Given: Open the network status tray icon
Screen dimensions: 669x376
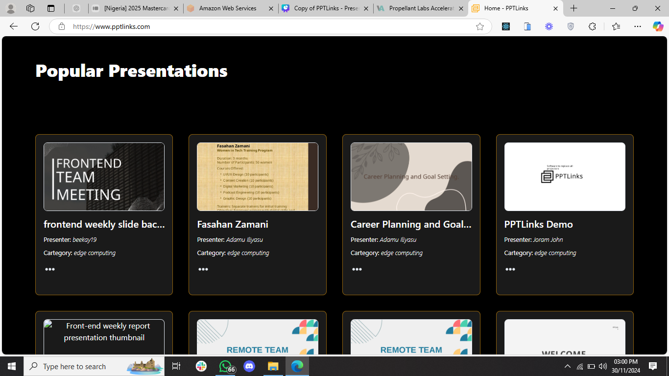Looking at the screenshot, I should (580, 366).
